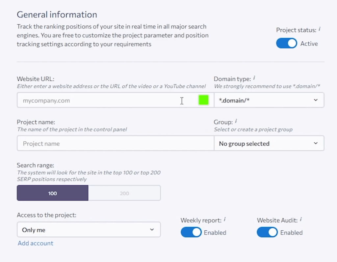
Task: Click info icon next to Website Audit
Action: (x=301, y=219)
